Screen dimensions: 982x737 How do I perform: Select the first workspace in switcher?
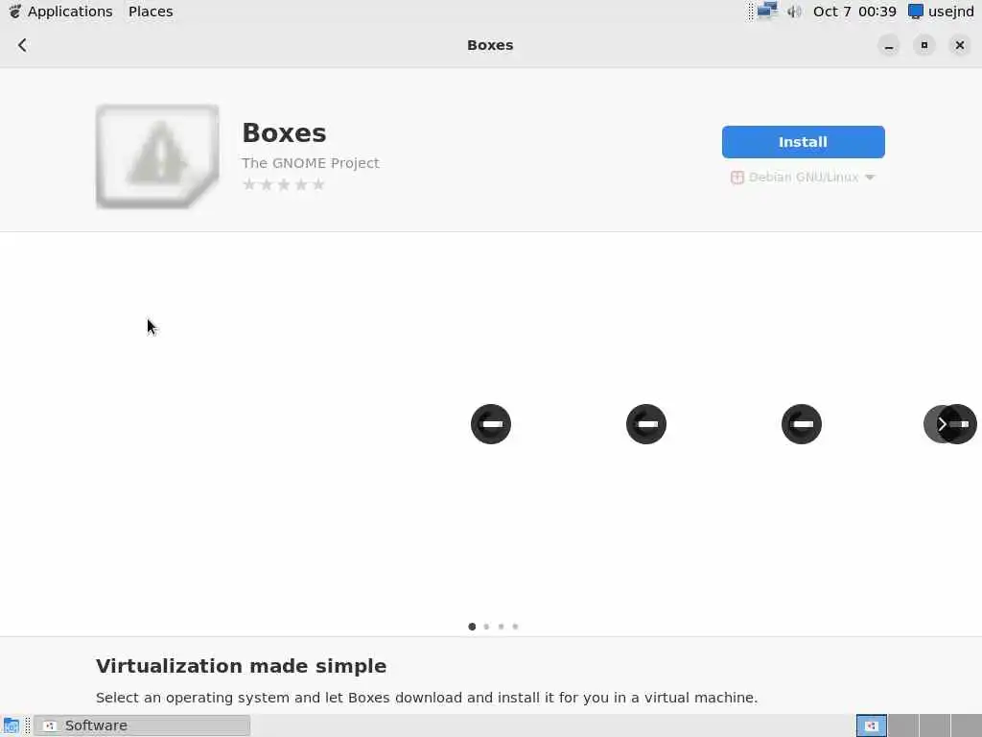click(x=871, y=725)
